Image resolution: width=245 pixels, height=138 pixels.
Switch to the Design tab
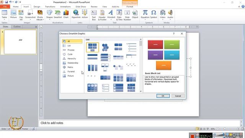(37, 7)
